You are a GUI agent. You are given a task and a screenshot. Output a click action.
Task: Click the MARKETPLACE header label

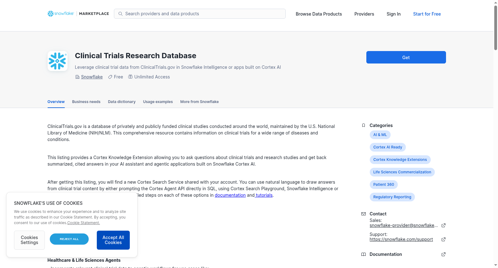tap(94, 14)
